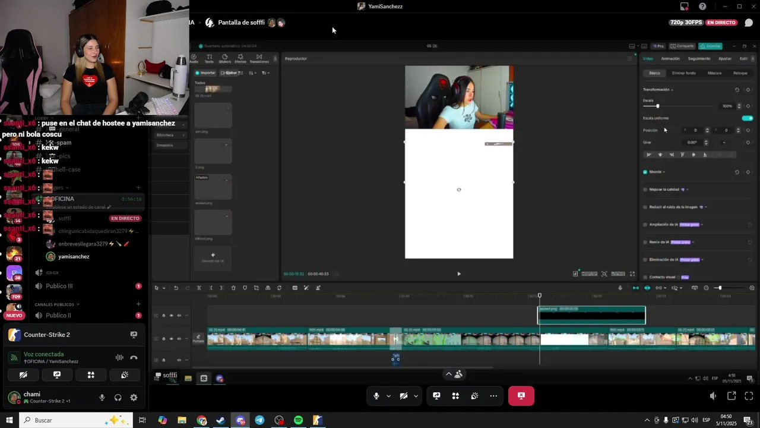Click the undo icon in timeline toolbar

point(176,288)
